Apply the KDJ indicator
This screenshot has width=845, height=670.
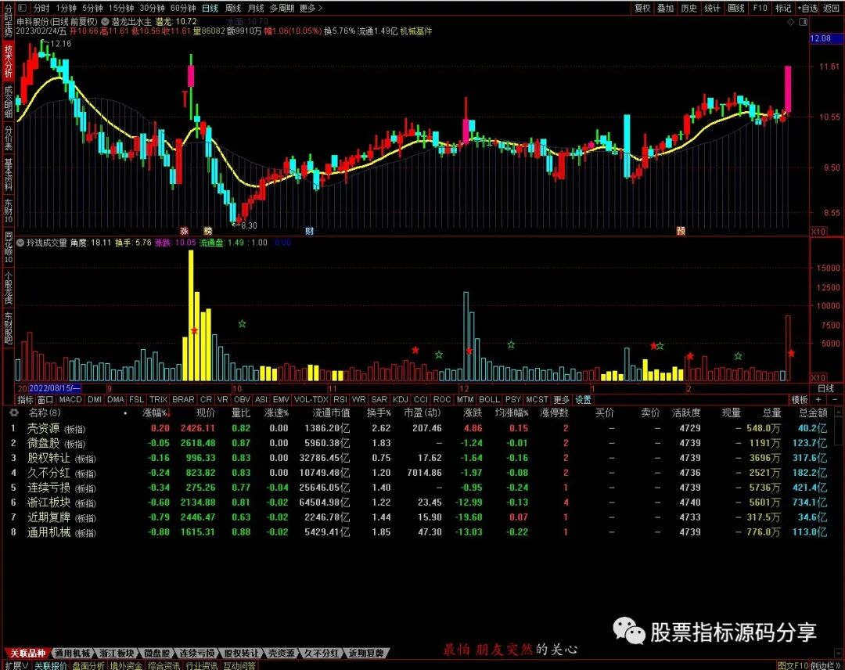pos(401,399)
